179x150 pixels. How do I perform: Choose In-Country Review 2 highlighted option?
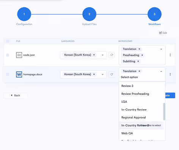pos(141,125)
